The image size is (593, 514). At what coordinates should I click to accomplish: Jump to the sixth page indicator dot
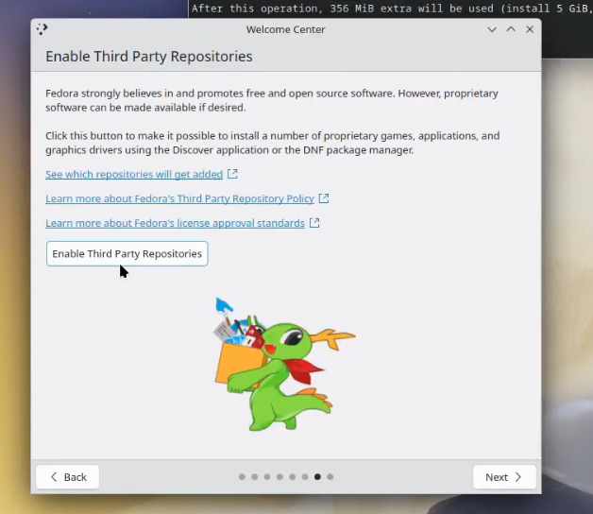pyautogui.click(x=305, y=477)
